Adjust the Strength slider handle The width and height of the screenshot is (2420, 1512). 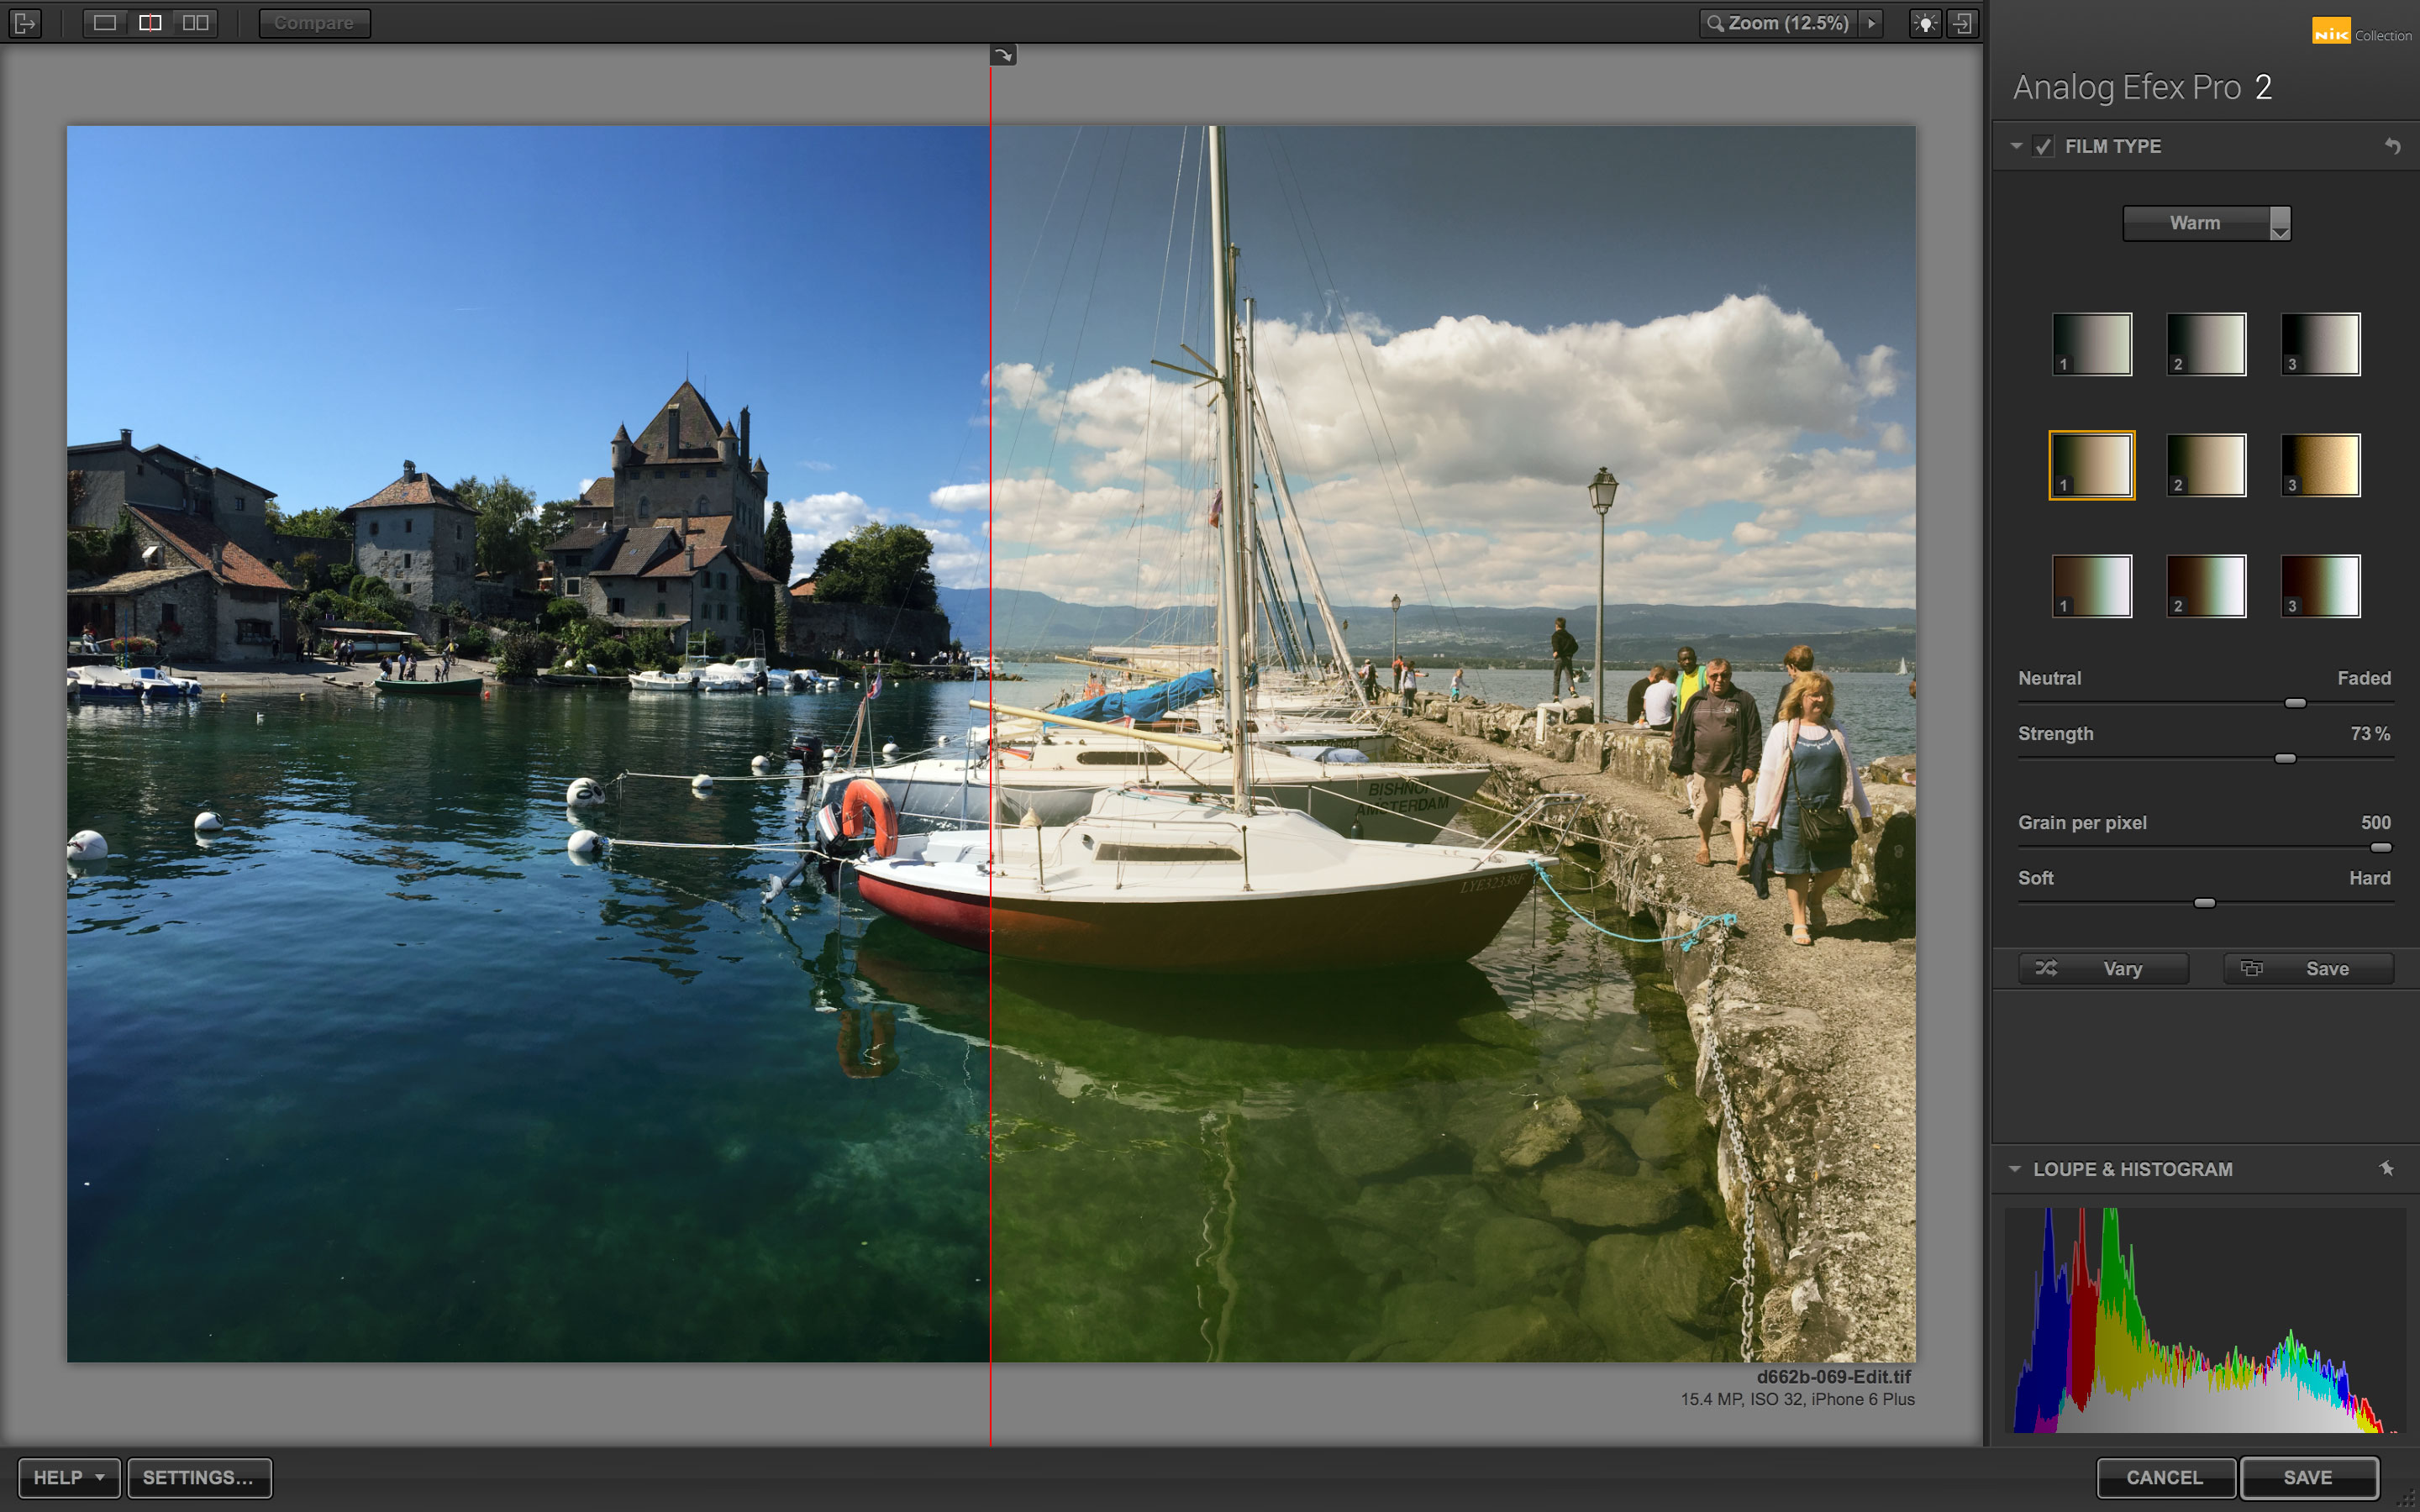(2285, 759)
